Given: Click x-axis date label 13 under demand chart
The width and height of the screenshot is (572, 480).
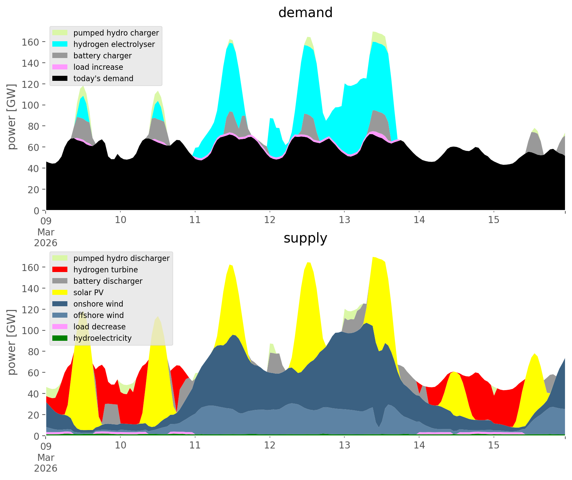Looking at the screenshot, I should click(x=344, y=220).
